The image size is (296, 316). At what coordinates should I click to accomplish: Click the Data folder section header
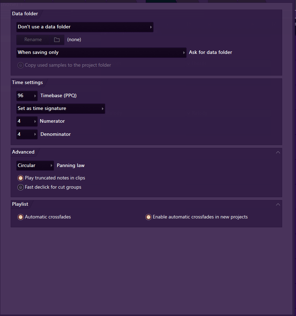pos(25,14)
